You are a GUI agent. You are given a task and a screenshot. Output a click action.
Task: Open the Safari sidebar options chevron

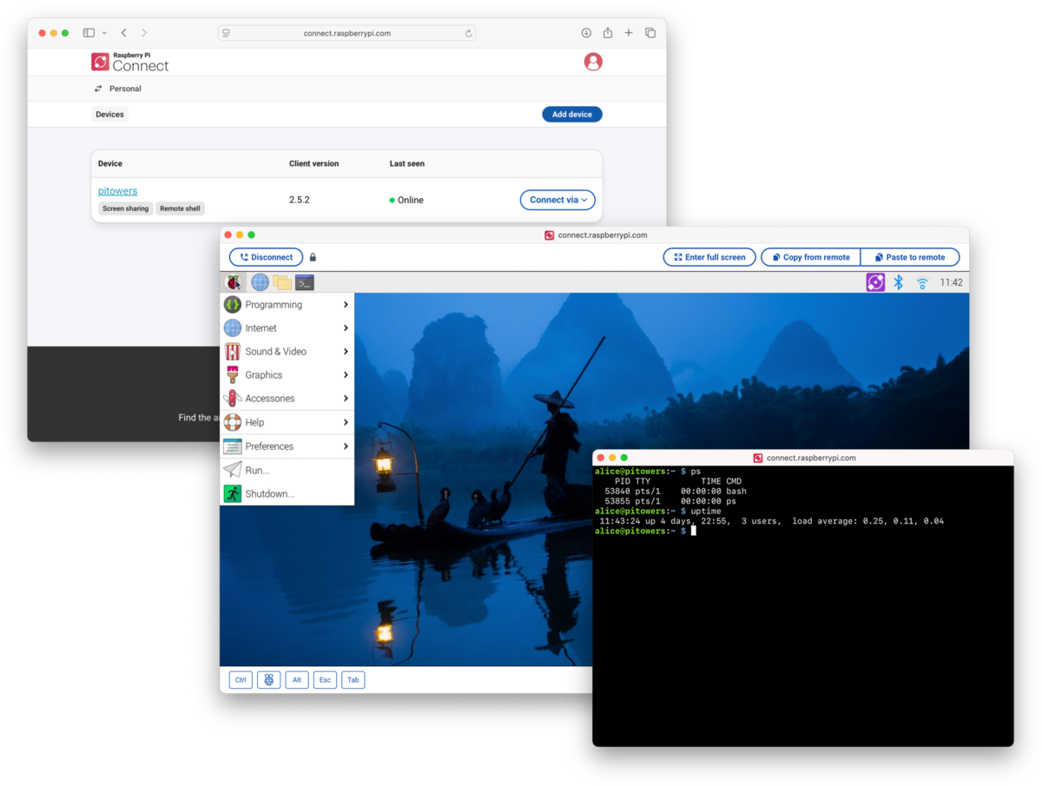(x=104, y=33)
